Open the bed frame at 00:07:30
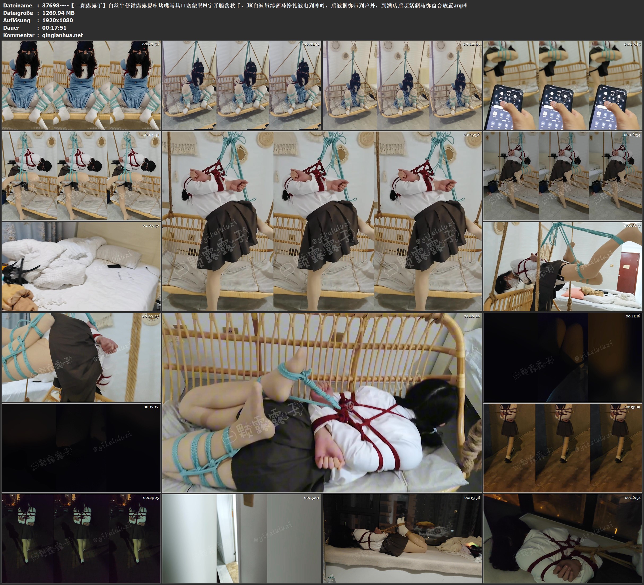Viewport: 644px width, 585px height. (81, 267)
